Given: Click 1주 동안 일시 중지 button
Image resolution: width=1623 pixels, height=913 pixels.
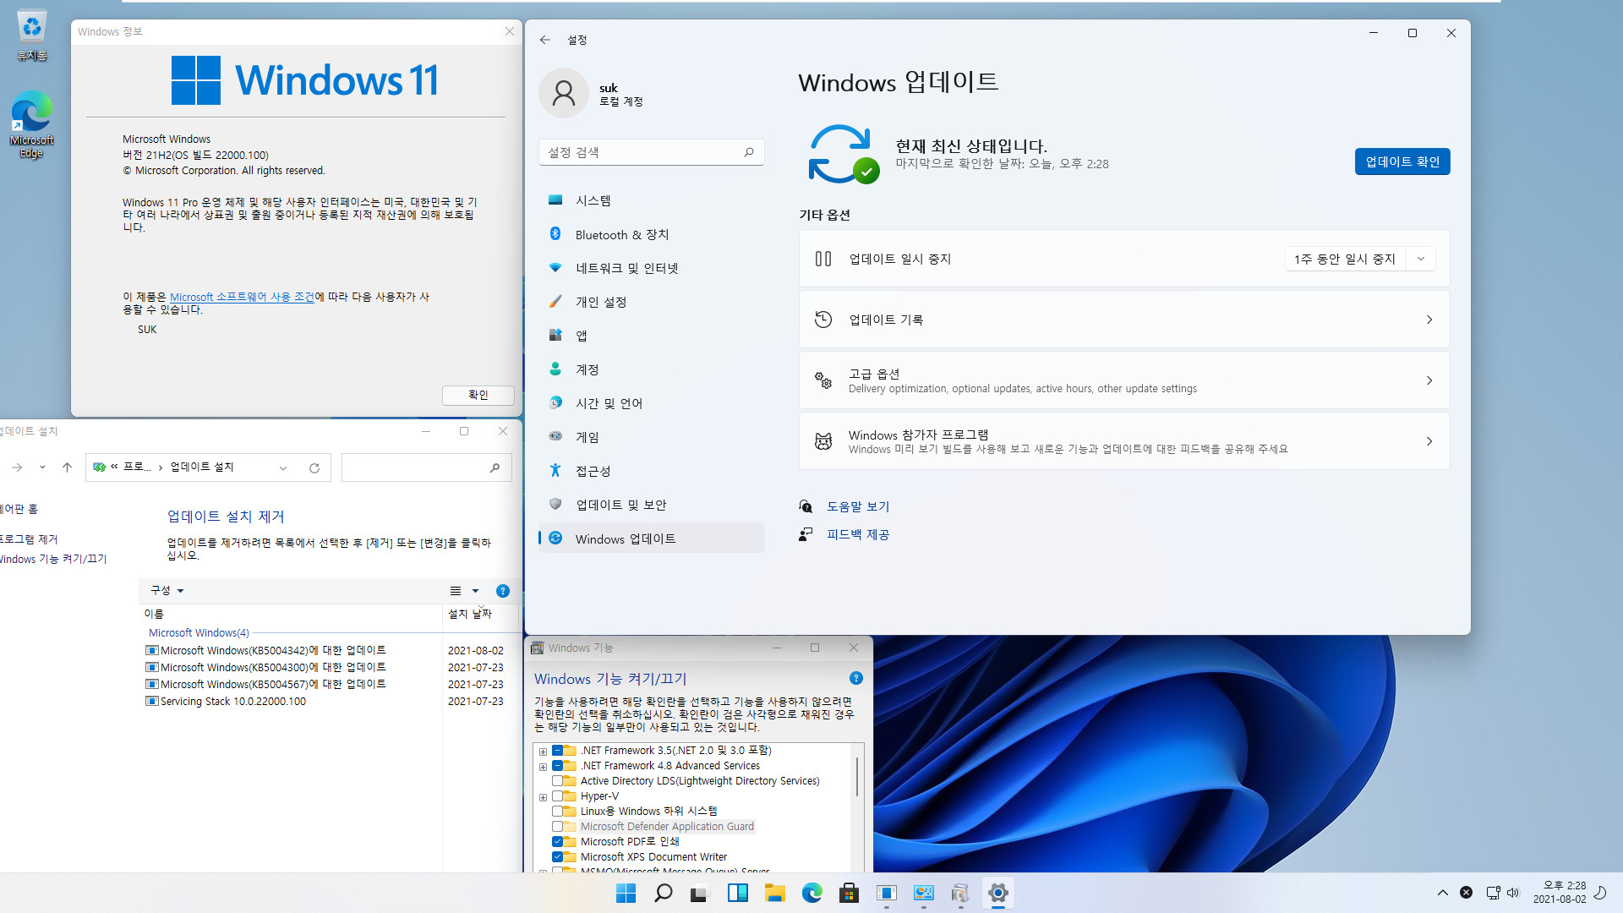Looking at the screenshot, I should point(1345,259).
